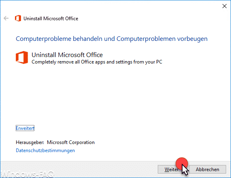The width and height of the screenshot is (231, 178).
Task: Cancel using the Abbrechen button
Action: point(208,170)
